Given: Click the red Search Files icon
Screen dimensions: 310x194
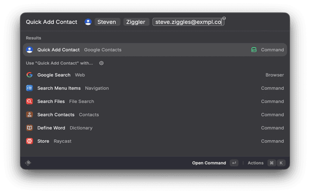Looking at the screenshot, I should click(x=29, y=101).
